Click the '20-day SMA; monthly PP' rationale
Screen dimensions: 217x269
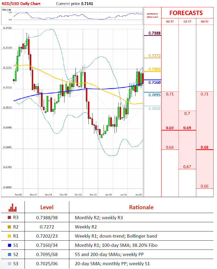pyautogui.click(x=112, y=264)
